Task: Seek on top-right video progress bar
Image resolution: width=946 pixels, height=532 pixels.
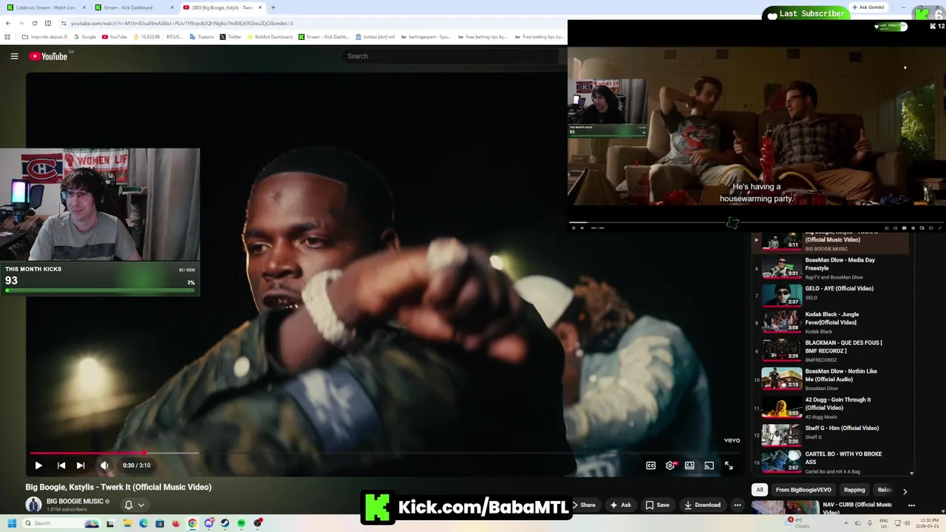Action: (757, 222)
